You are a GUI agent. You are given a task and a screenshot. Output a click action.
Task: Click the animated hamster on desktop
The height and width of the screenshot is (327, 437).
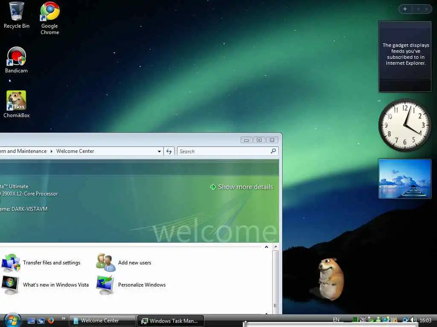point(330,279)
